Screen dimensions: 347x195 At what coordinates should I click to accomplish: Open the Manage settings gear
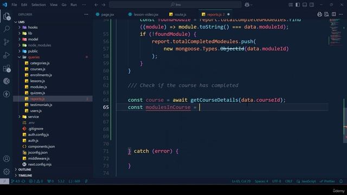[7, 172]
